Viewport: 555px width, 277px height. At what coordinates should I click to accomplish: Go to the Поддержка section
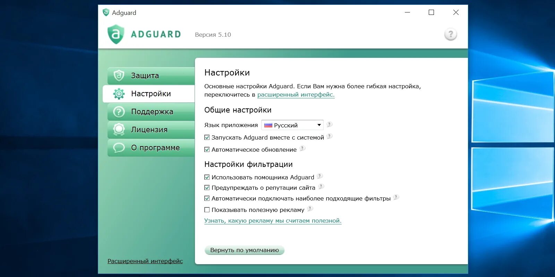[151, 111]
